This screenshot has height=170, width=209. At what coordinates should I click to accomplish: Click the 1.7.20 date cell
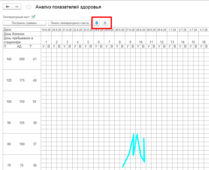pyautogui.click(x=172, y=30)
